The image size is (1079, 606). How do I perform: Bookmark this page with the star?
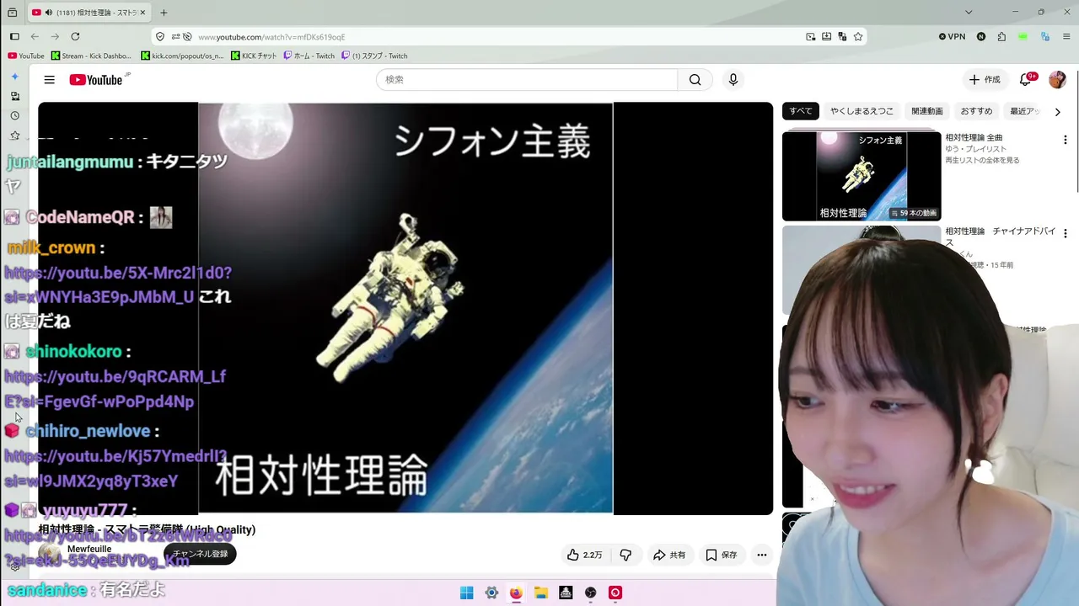click(x=858, y=37)
